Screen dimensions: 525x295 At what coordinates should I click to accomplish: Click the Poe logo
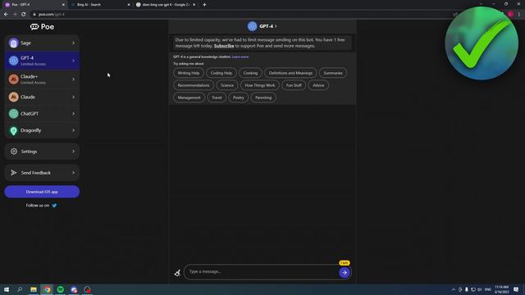pos(42,27)
